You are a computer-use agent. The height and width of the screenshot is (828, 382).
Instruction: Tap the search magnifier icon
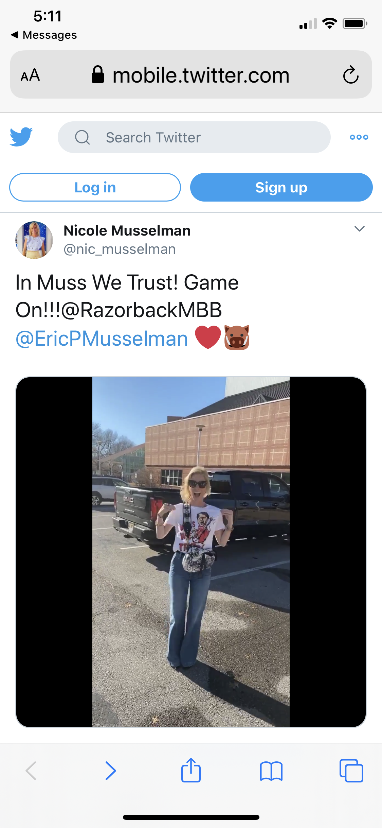(x=82, y=137)
